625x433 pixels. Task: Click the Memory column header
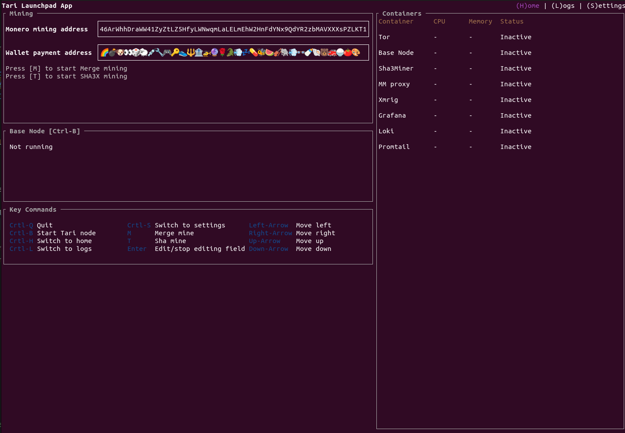coord(480,21)
